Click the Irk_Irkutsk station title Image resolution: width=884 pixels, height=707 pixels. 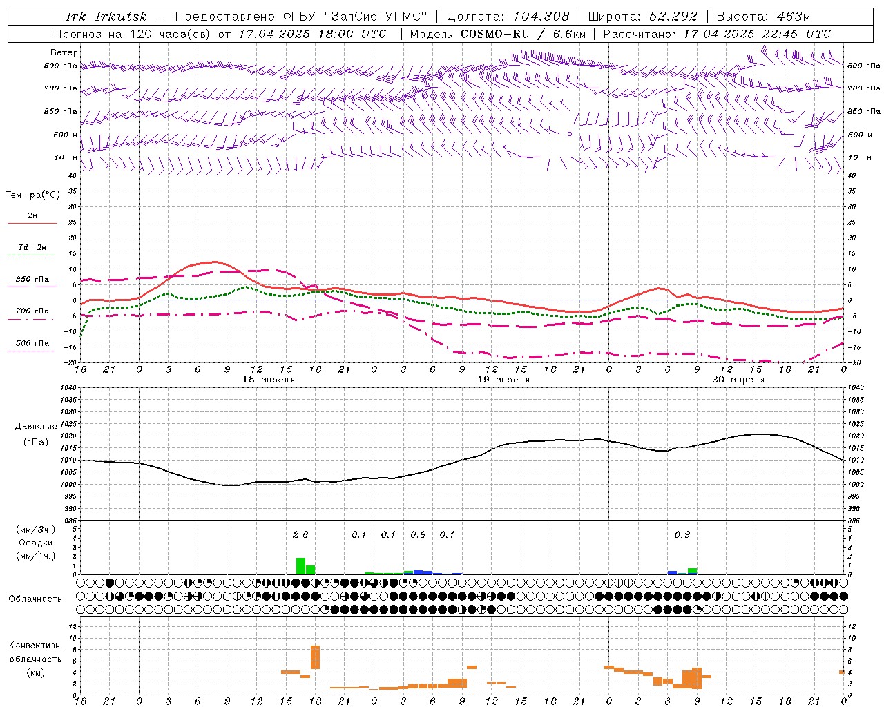click(106, 17)
